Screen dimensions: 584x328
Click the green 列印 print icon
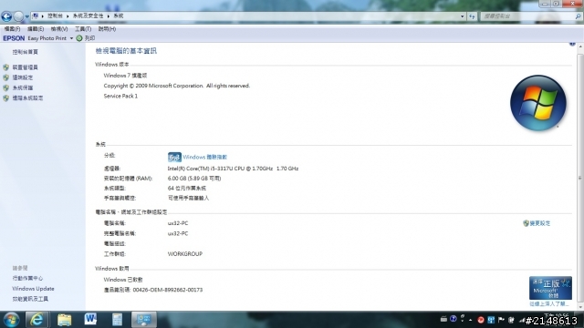coord(79,38)
